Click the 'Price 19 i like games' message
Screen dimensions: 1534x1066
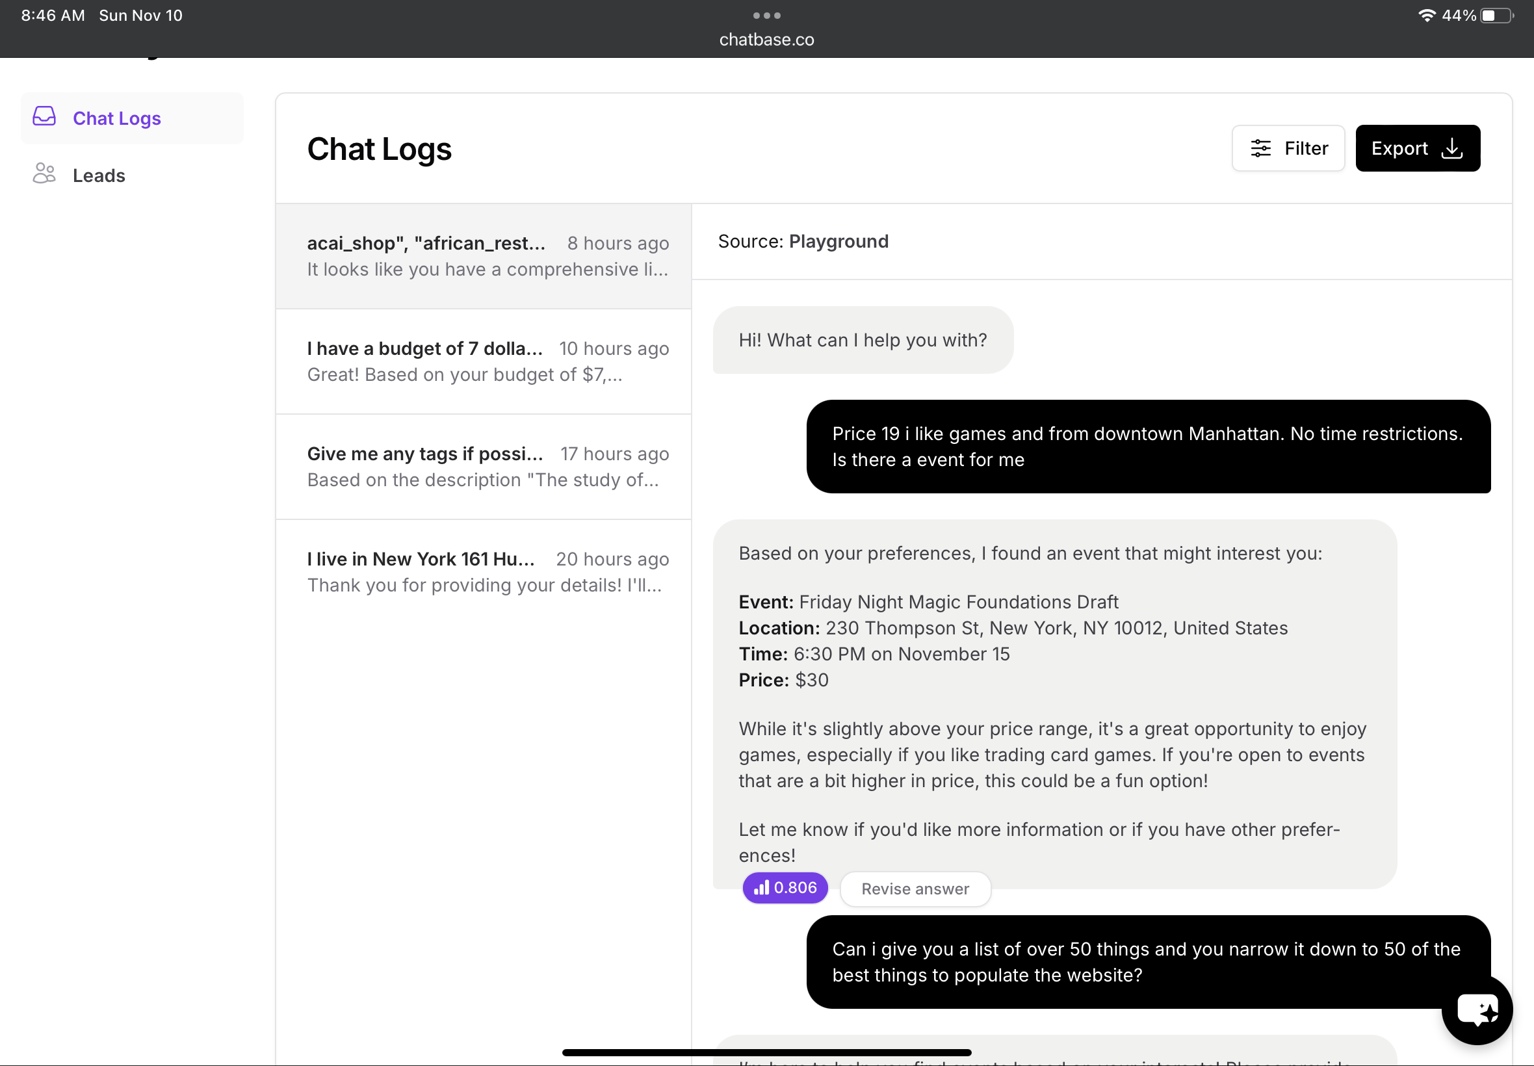click(x=1147, y=446)
